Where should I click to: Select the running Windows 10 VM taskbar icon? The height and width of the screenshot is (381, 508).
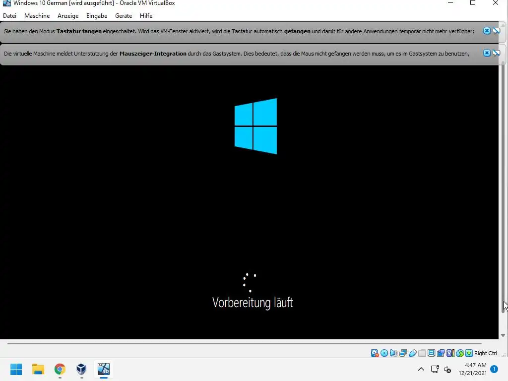(104, 369)
